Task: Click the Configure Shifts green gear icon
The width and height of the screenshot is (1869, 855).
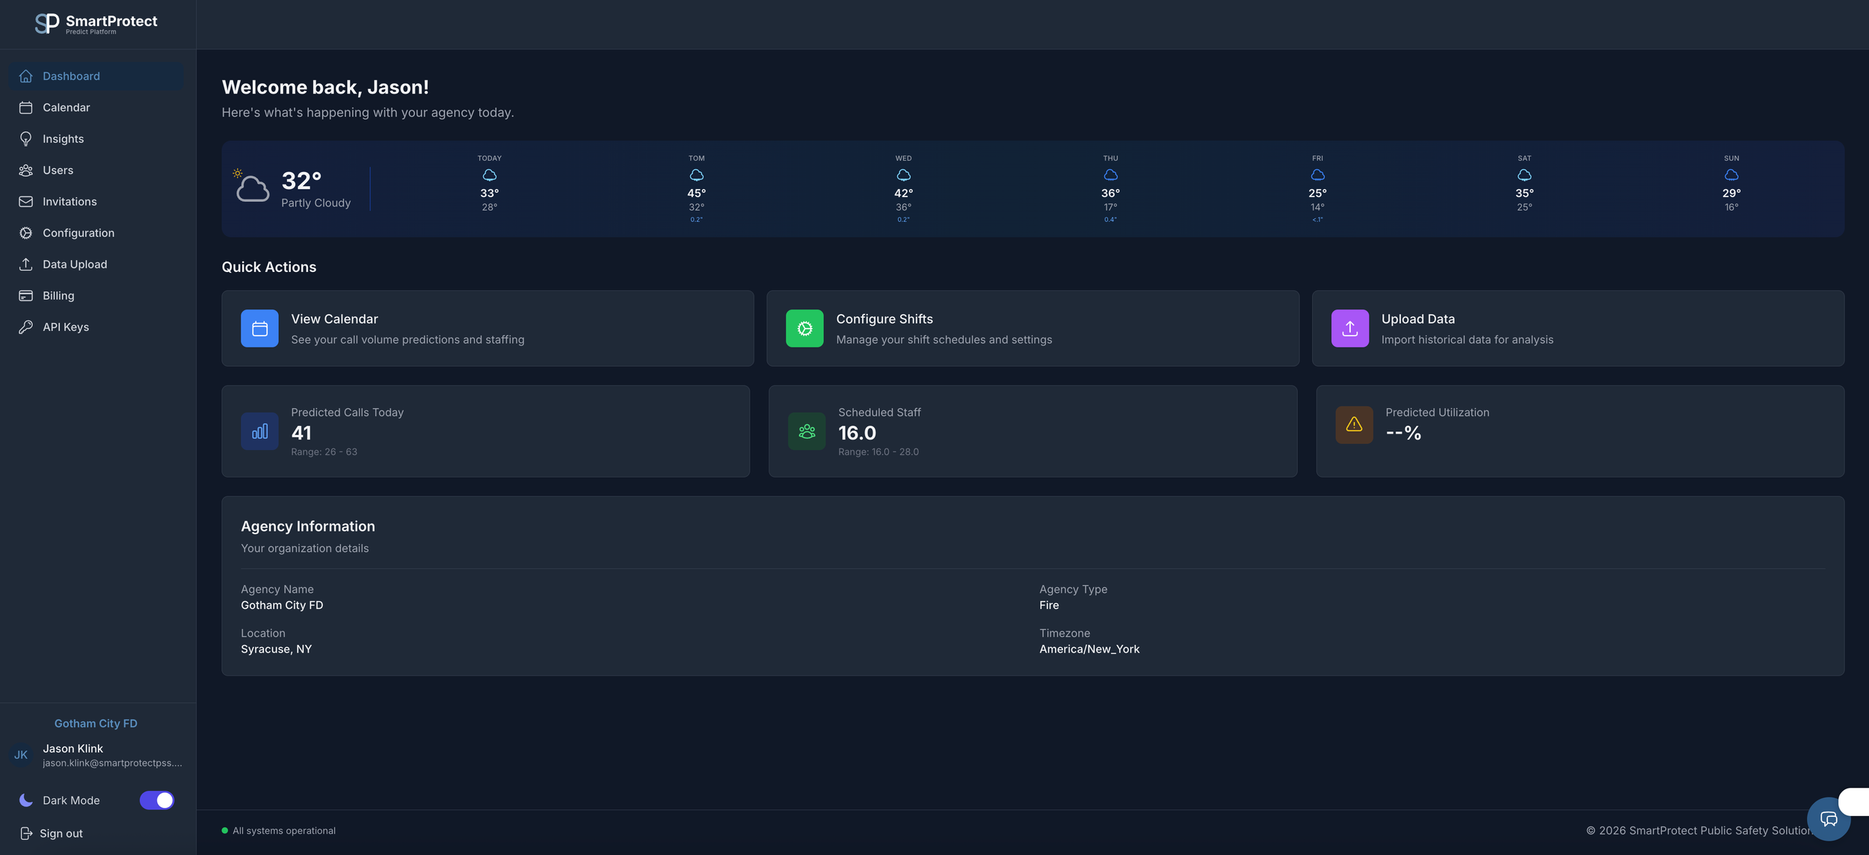Action: pyautogui.click(x=805, y=327)
